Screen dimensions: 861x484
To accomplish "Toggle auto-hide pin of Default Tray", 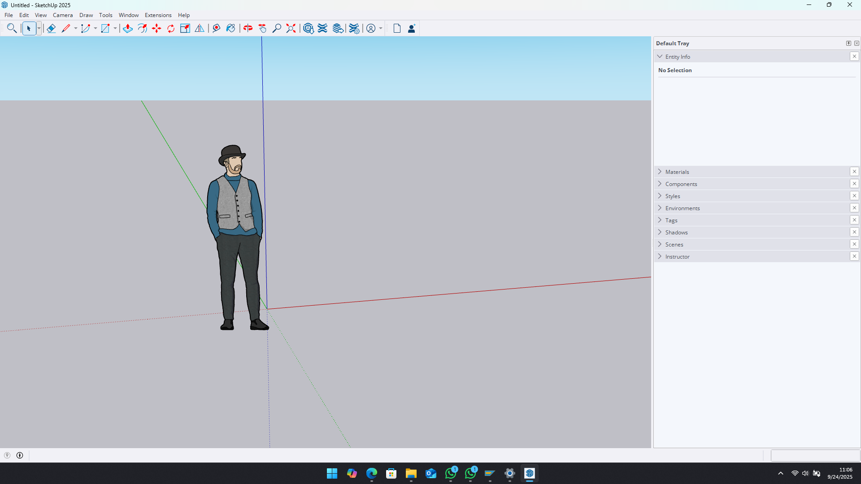I will [848, 43].
